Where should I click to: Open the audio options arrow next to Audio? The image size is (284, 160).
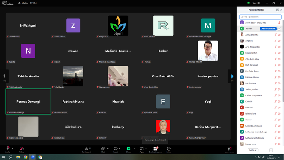pos(12,148)
